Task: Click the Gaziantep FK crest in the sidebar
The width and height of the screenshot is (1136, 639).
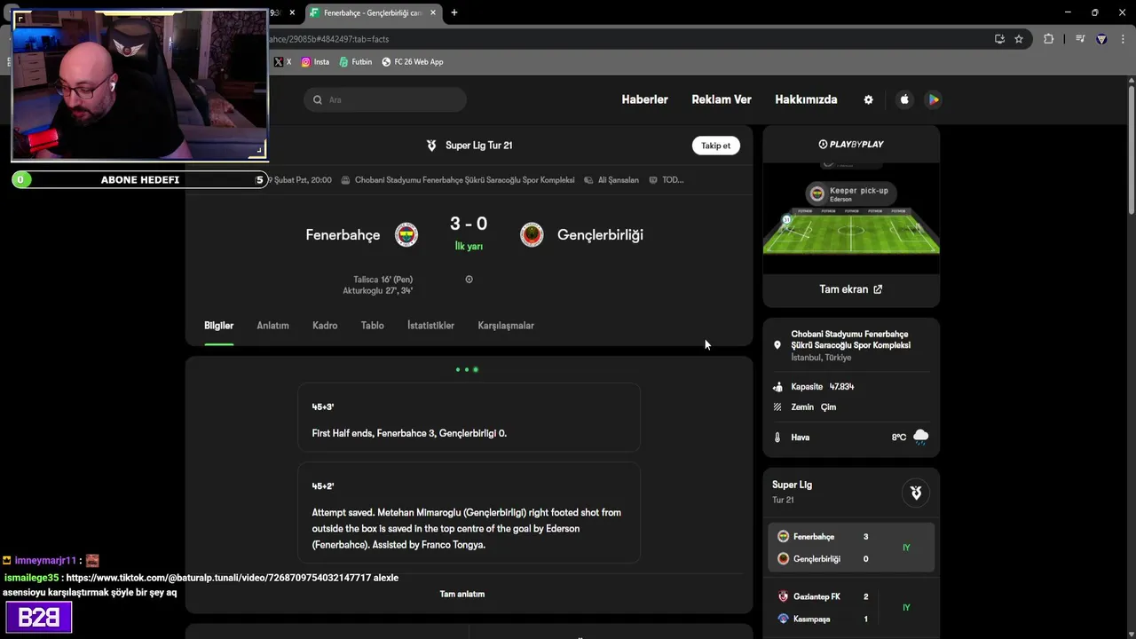Action: pos(783,596)
